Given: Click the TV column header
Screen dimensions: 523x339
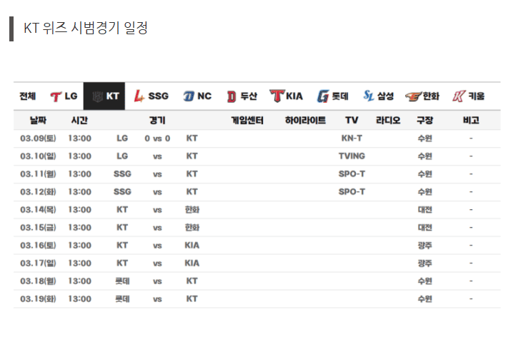Looking at the screenshot, I should pos(352,121).
